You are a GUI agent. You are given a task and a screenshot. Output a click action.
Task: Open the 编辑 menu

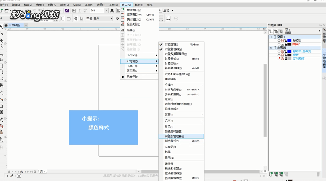click(x=16, y=5)
